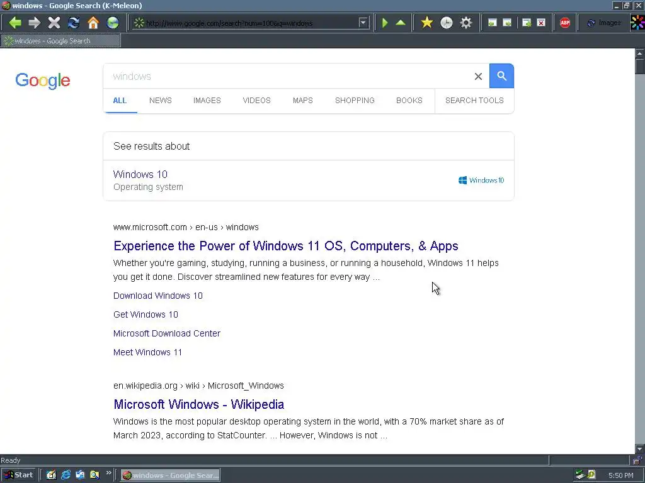This screenshot has width=645, height=483.
Task: Open History via the clock icon
Action: pyautogui.click(x=447, y=23)
